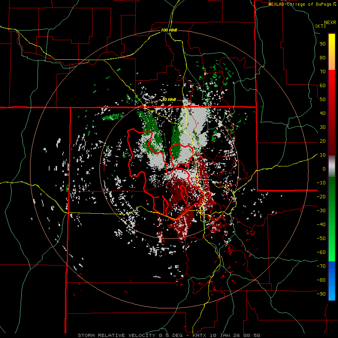Click the 70 value on velocity scale
The image size is (338, 338).
click(323, 72)
